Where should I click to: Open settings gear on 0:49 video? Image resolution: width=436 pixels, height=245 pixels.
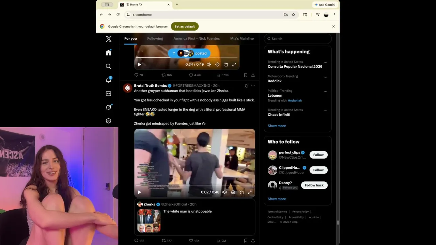point(217,64)
